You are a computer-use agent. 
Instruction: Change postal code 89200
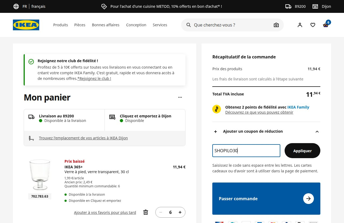click(x=300, y=6)
